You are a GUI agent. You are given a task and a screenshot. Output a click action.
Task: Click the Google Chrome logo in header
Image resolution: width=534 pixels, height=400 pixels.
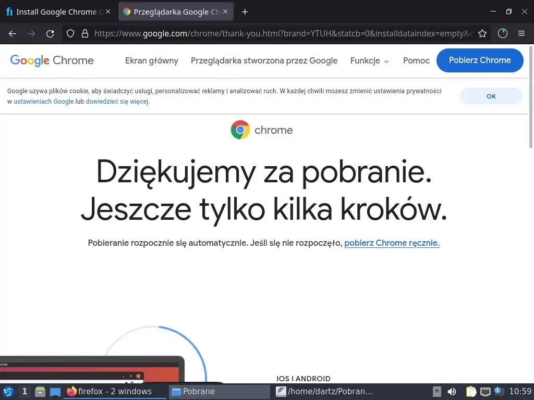[52, 60]
